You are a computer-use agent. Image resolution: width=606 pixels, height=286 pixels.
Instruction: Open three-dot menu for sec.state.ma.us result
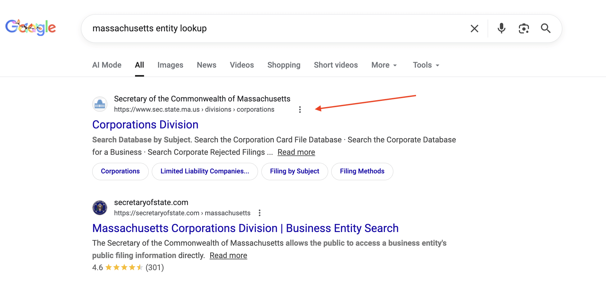300,109
